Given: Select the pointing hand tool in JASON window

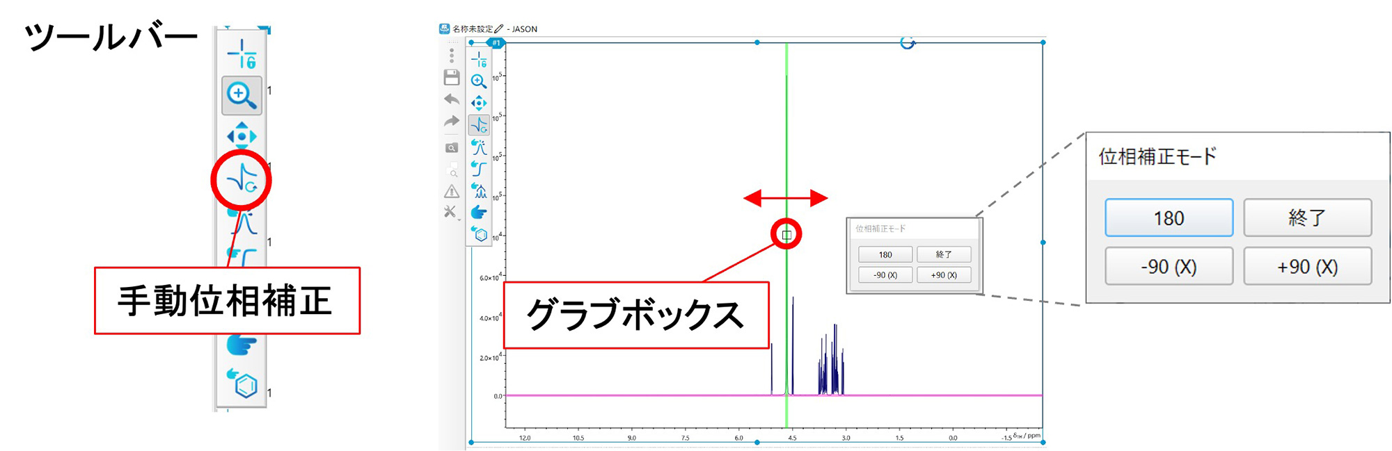Looking at the screenshot, I should click(x=479, y=212).
